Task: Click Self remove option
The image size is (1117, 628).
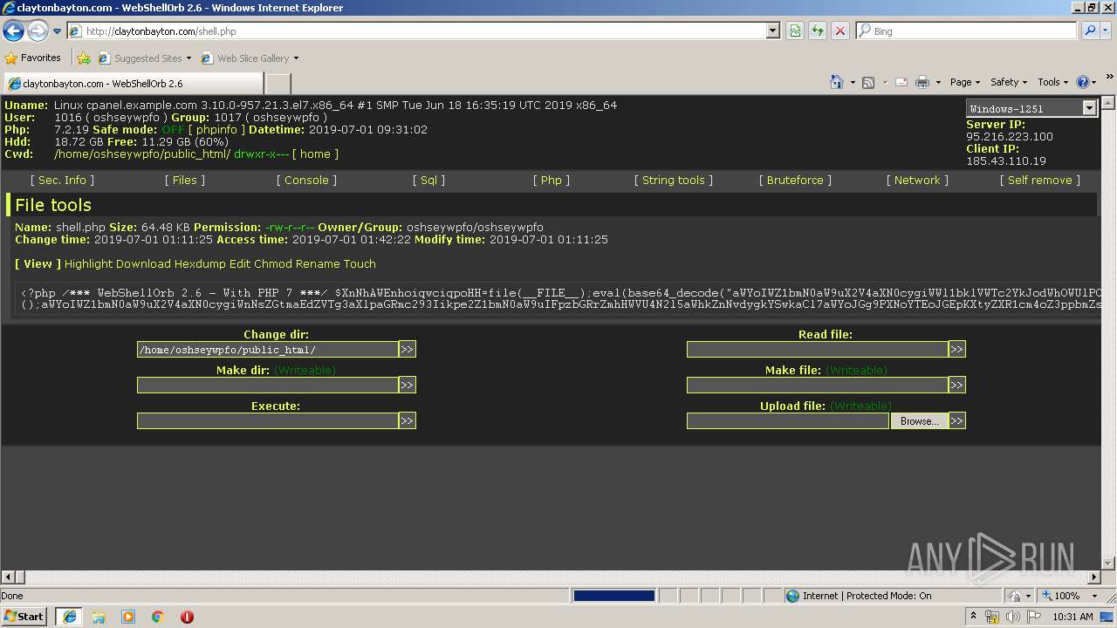Action: pyautogui.click(x=1040, y=180)
